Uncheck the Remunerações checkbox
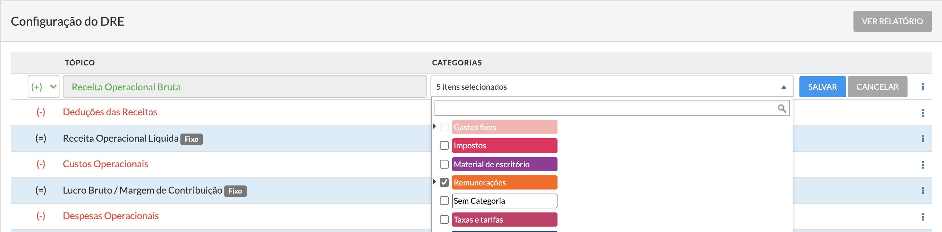This screenshot has height=232, width=942. (x=444, y=182)
